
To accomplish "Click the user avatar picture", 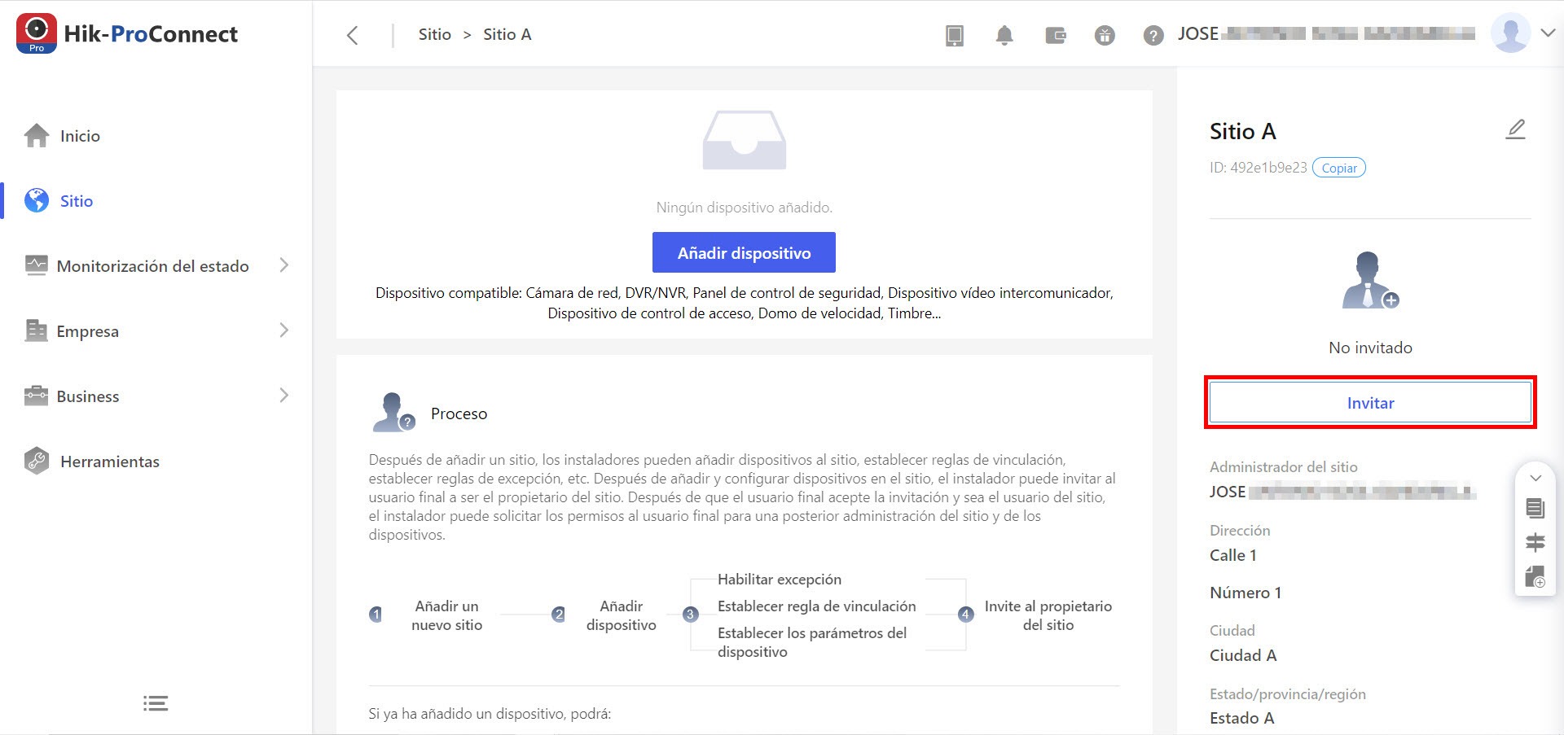I will coord(1510,33).
